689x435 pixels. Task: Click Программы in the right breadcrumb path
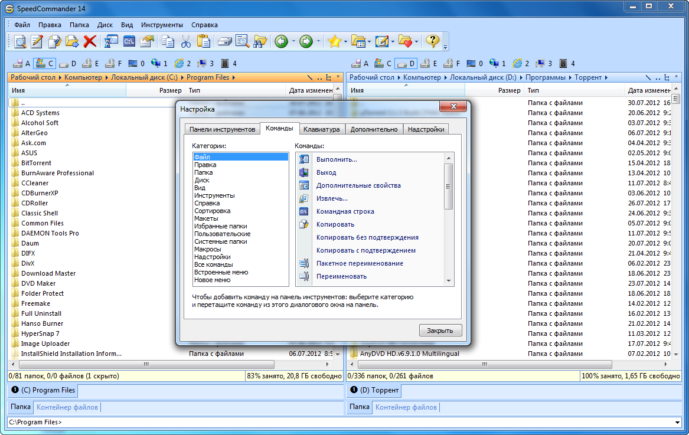[x=546, y=77]
